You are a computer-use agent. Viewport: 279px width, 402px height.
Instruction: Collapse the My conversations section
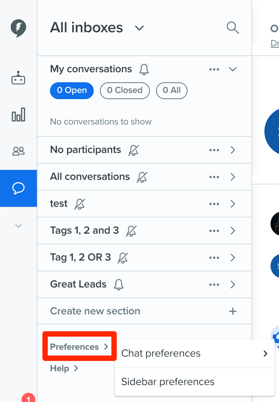[232, 69]
